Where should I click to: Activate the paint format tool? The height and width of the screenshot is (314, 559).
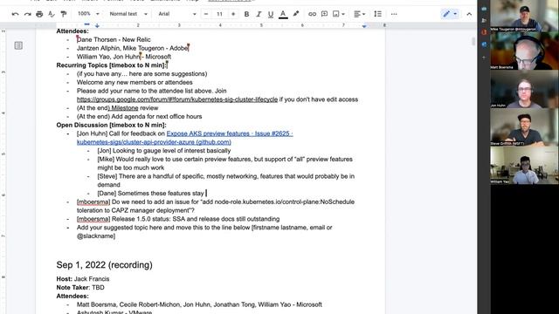[64, 14]
